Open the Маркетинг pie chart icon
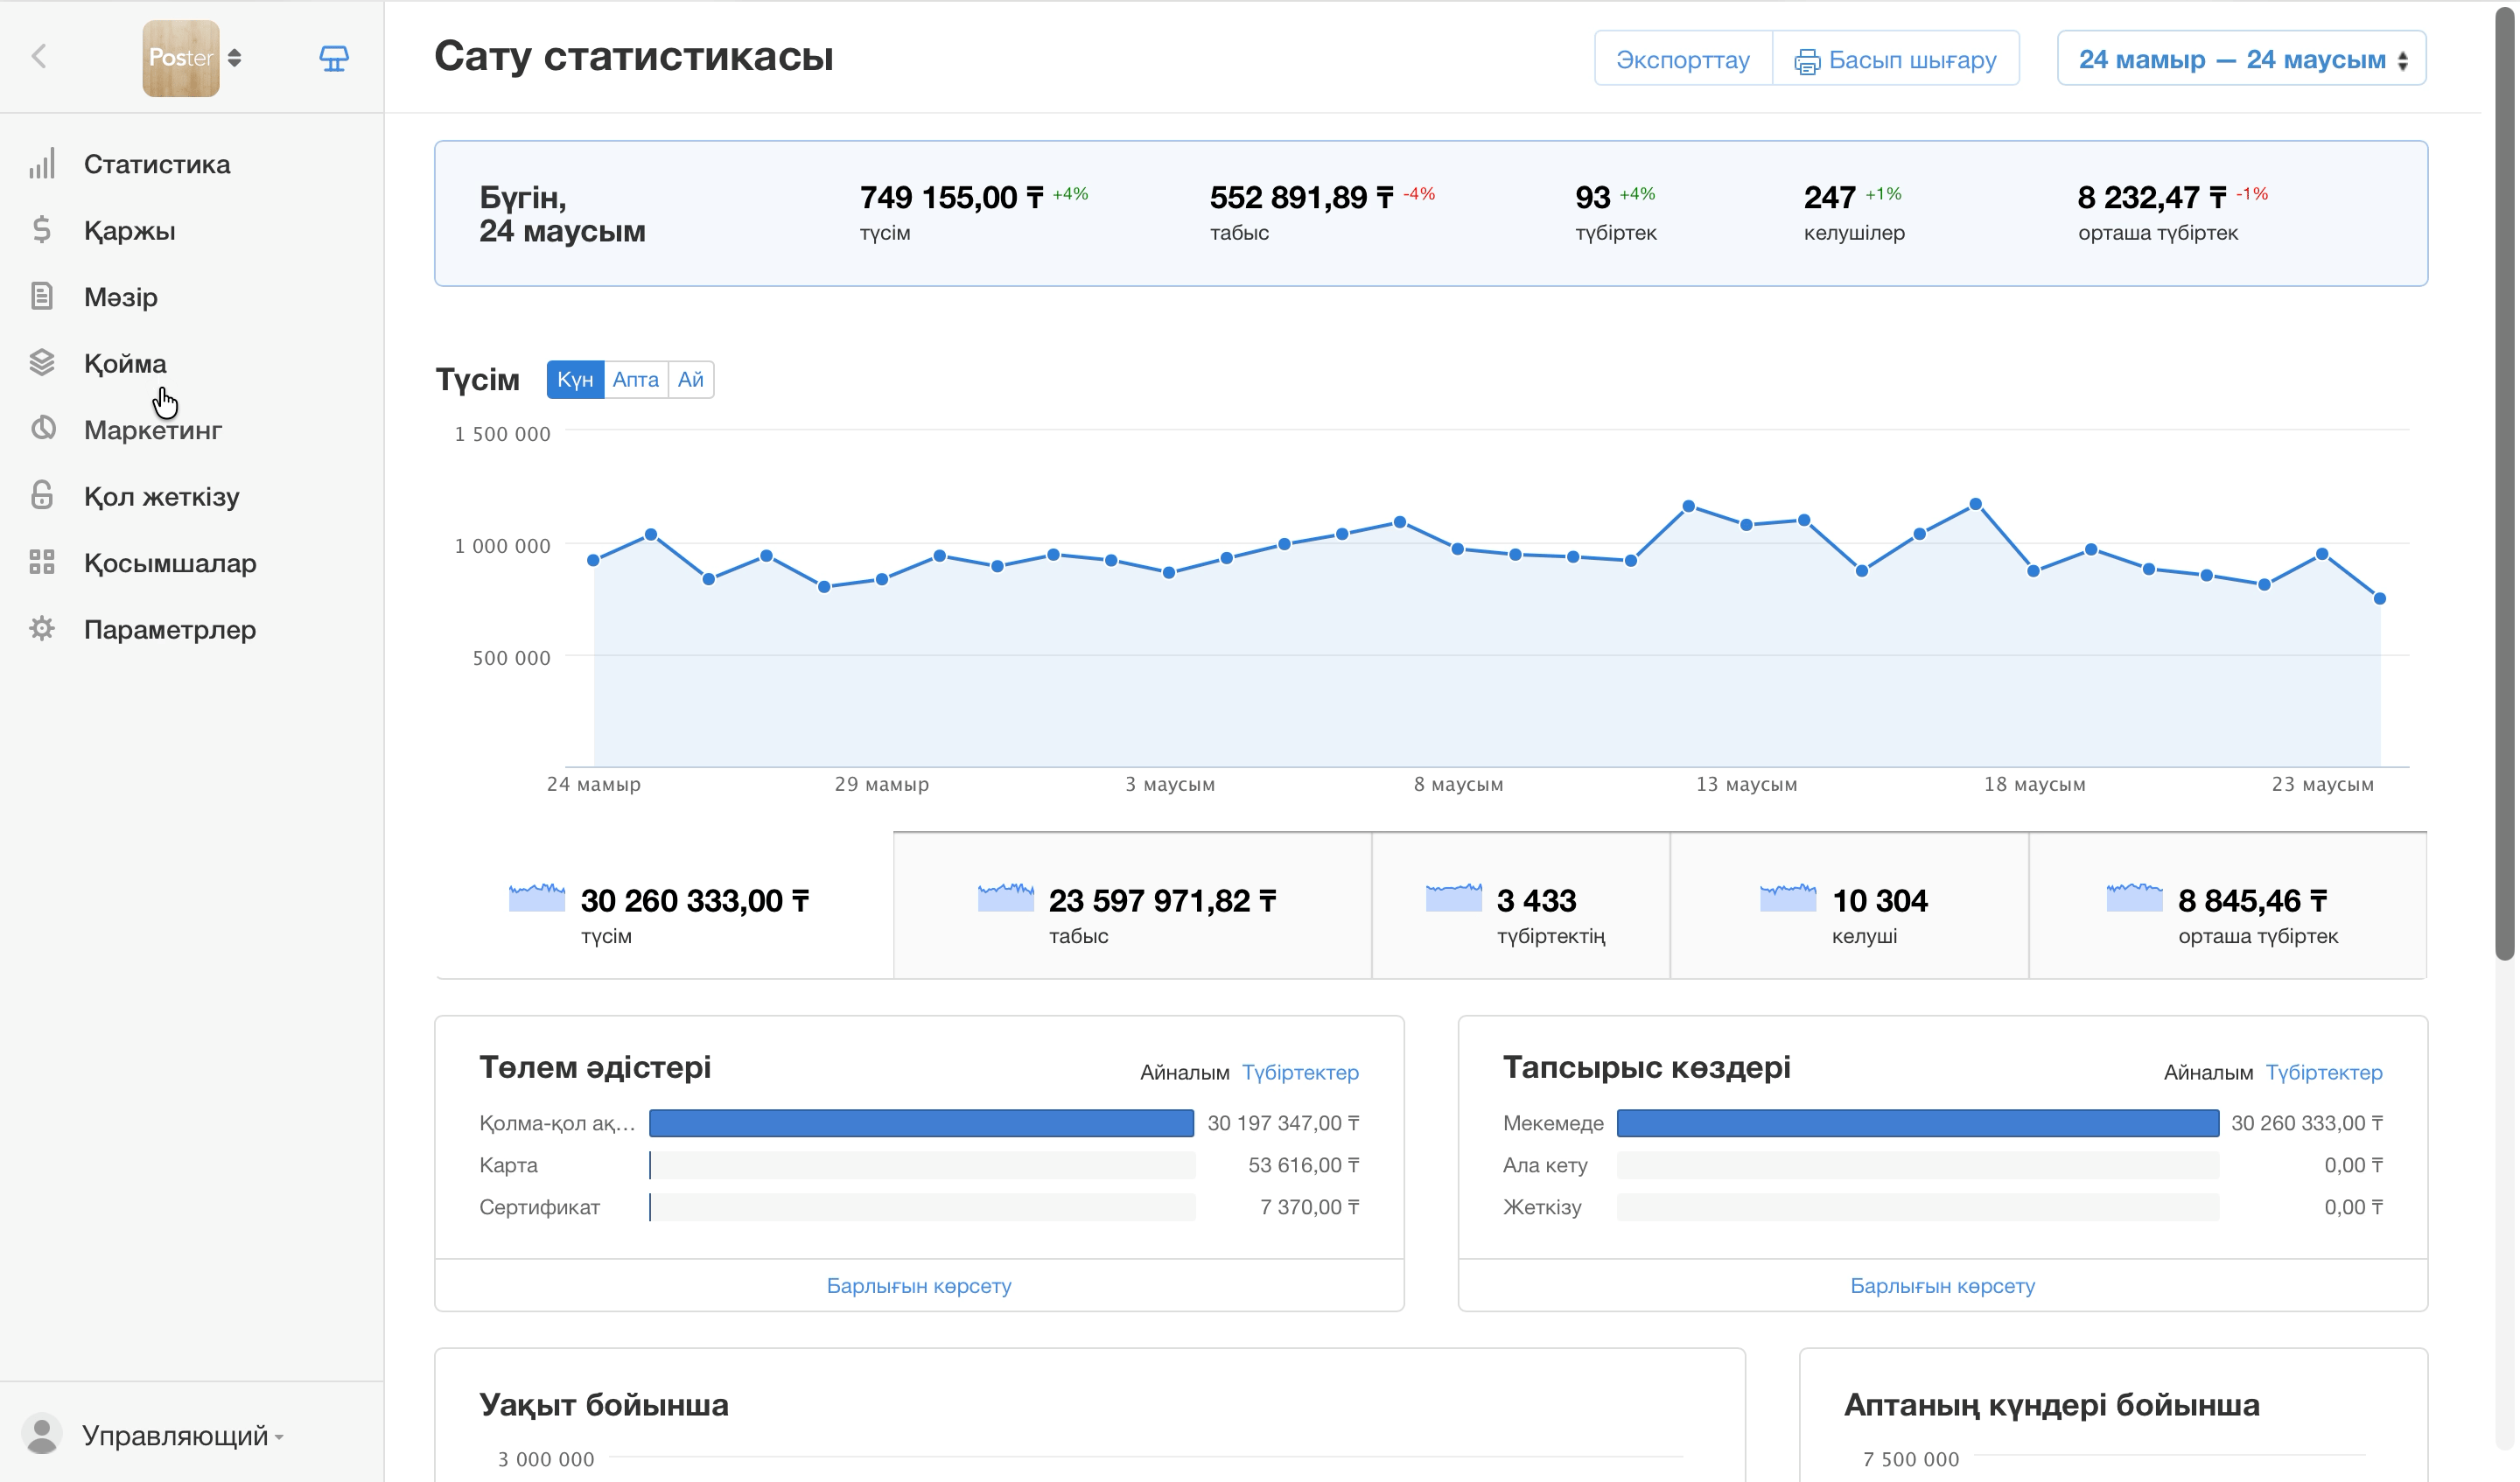2520x1482 pixels. point(42,430)
